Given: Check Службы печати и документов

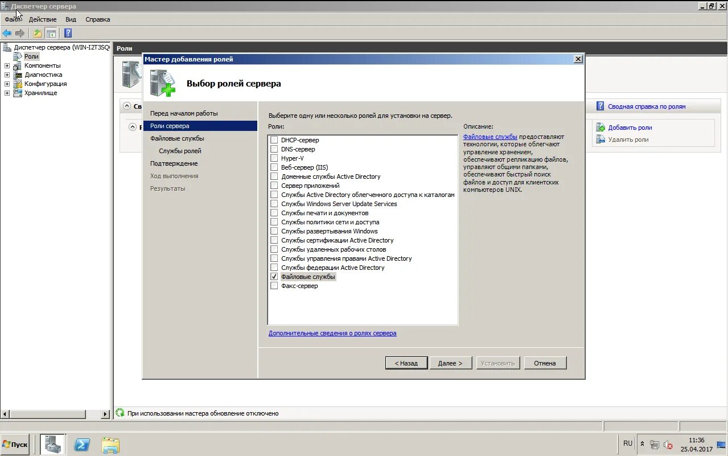Looking at the screenshot, I should (x=274, y=213).
